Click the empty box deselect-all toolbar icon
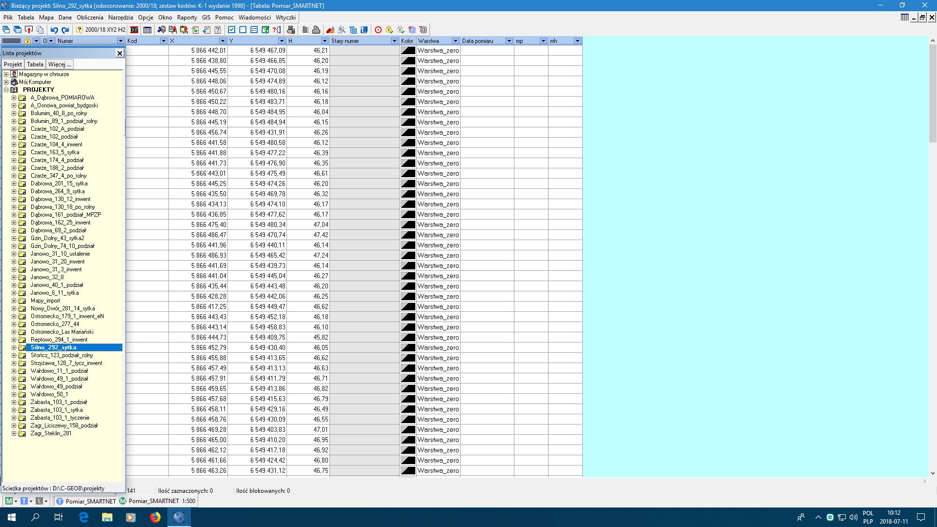The width and height of the screenshot is (937, 527). [243, 30]
